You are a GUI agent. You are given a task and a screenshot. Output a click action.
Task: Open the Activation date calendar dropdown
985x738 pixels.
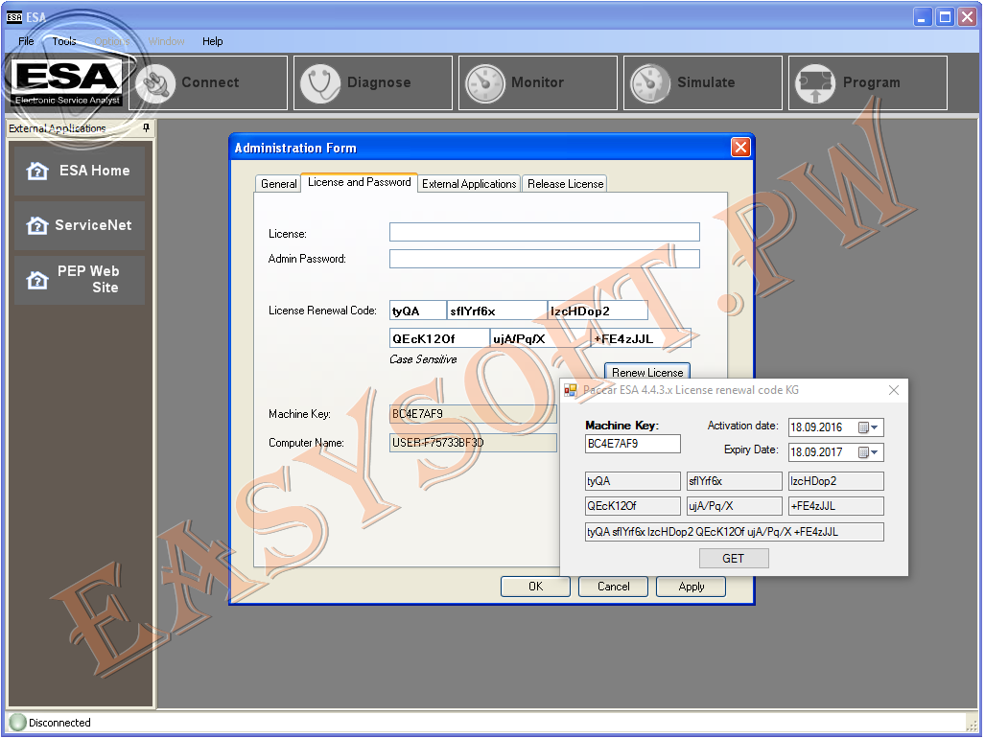(869, 427)
